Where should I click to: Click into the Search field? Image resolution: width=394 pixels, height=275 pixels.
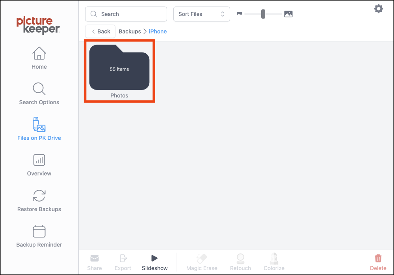126,14
